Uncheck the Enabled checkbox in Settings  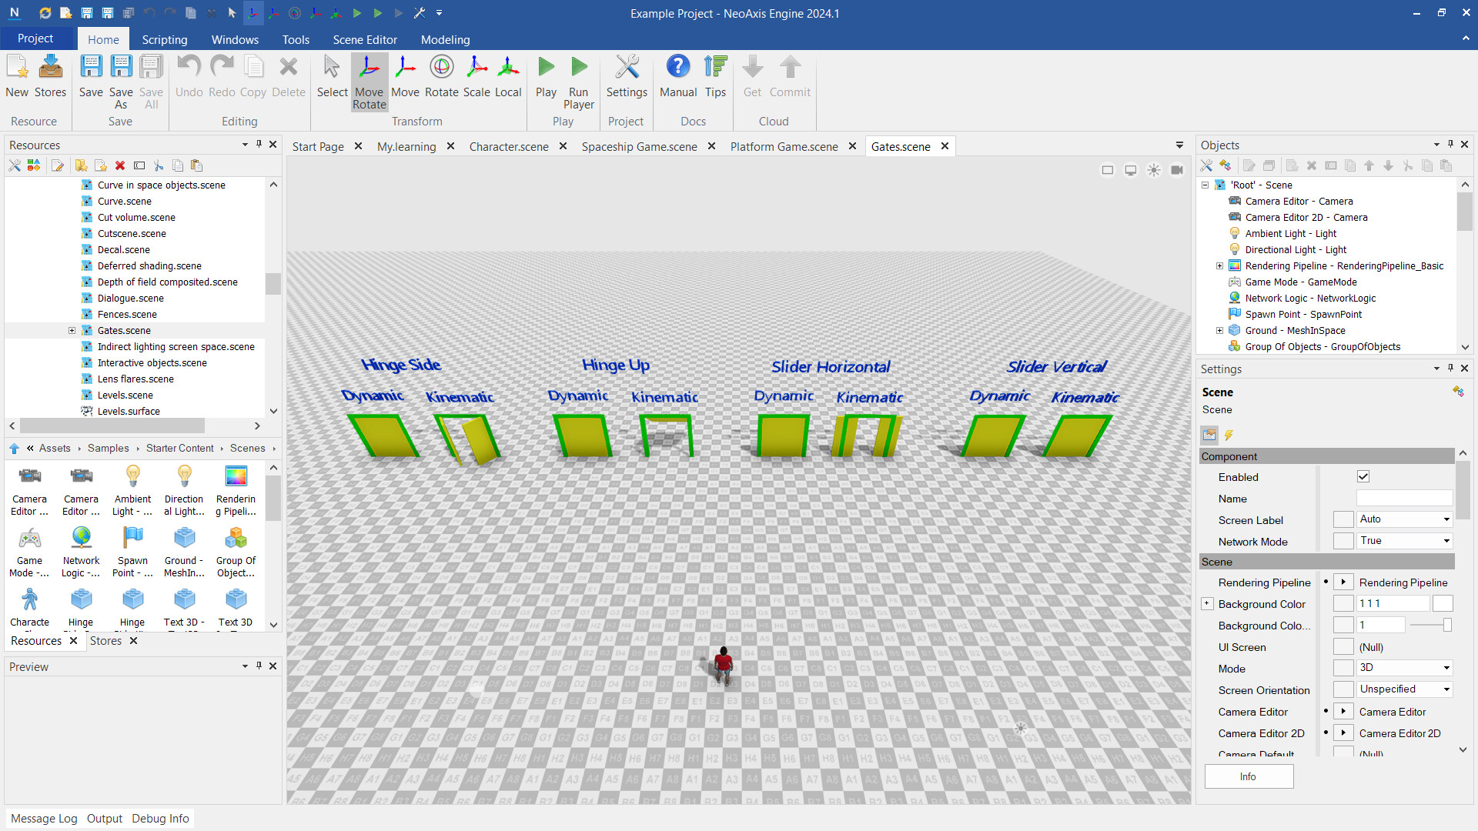[x=1363, y=477]
